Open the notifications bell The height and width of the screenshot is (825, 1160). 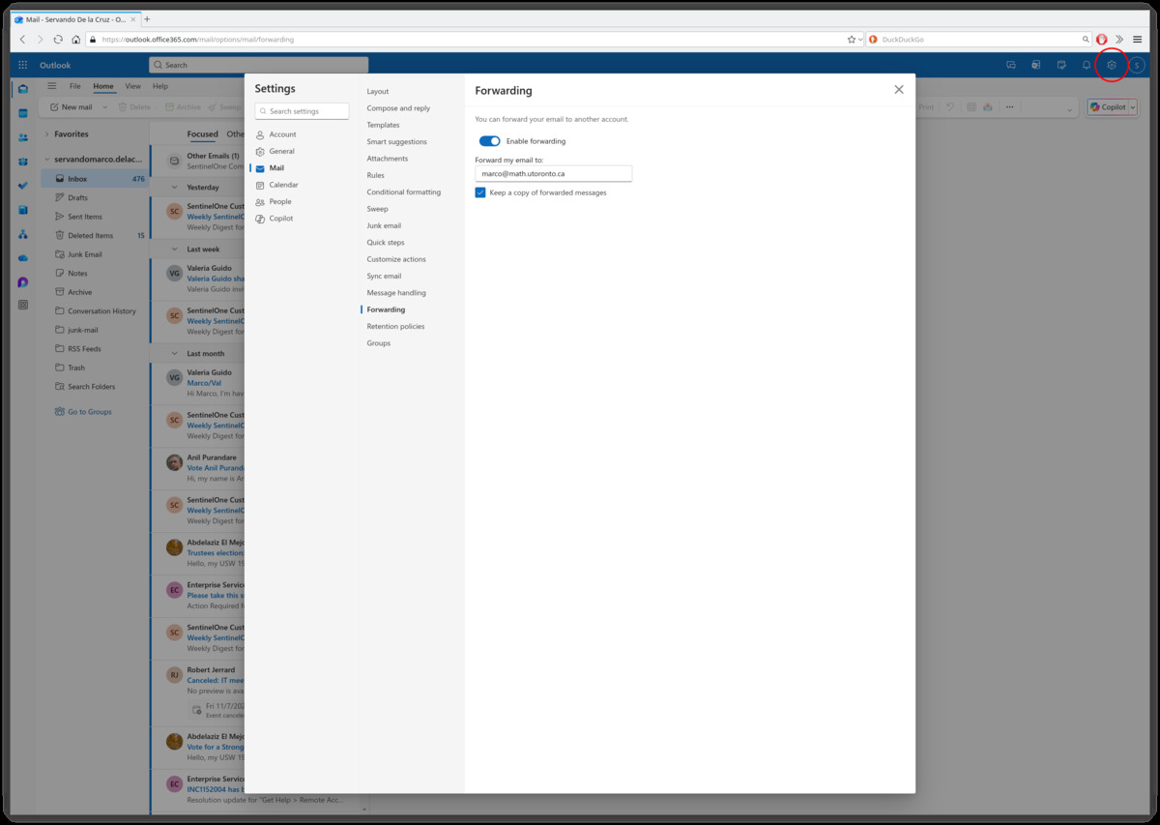1086,65
